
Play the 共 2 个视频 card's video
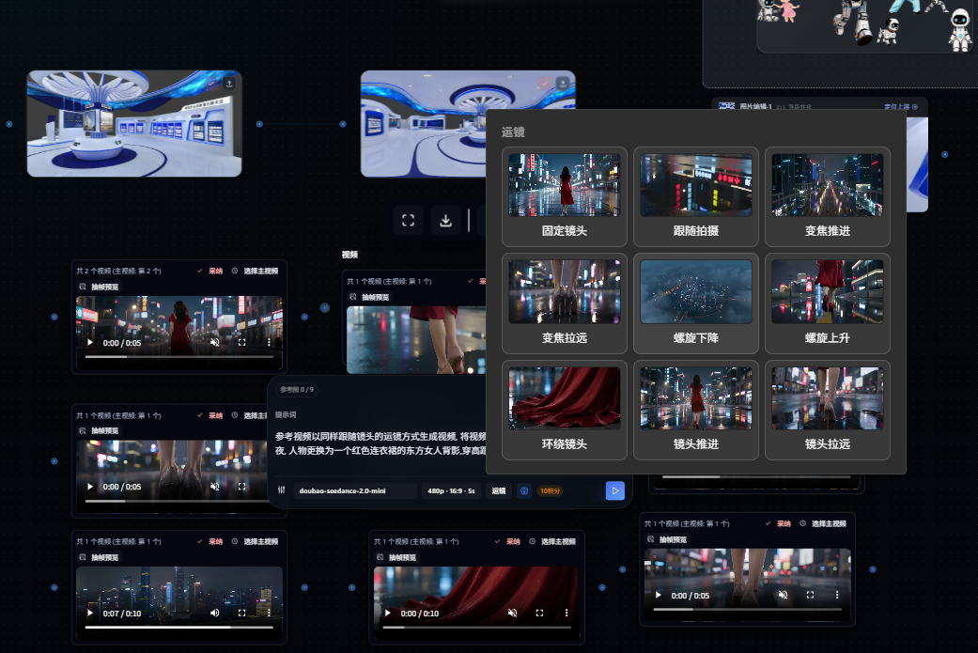90,342
